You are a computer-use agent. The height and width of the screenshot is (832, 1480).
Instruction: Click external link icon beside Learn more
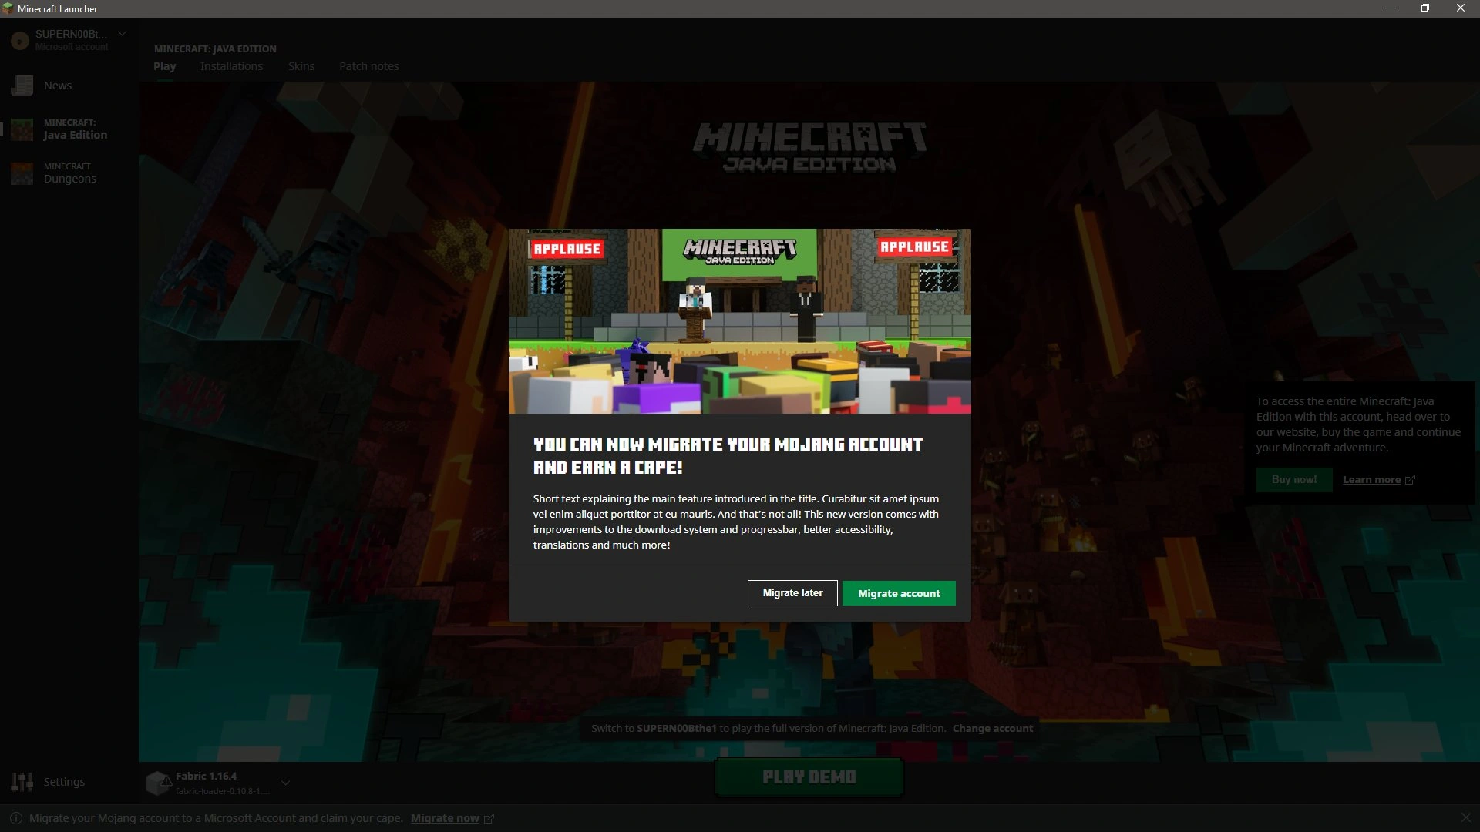[x=1410, y=480]
